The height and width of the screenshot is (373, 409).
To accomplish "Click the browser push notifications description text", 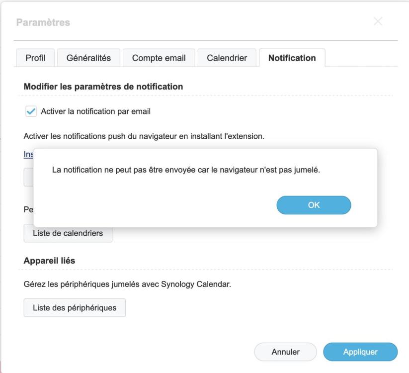I will 143,136.
